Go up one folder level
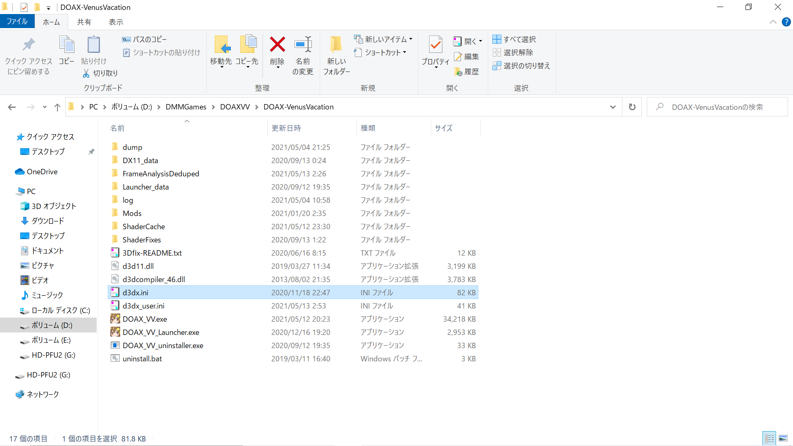Viewport: 793px width, 446px height. [x=57, y=107]
